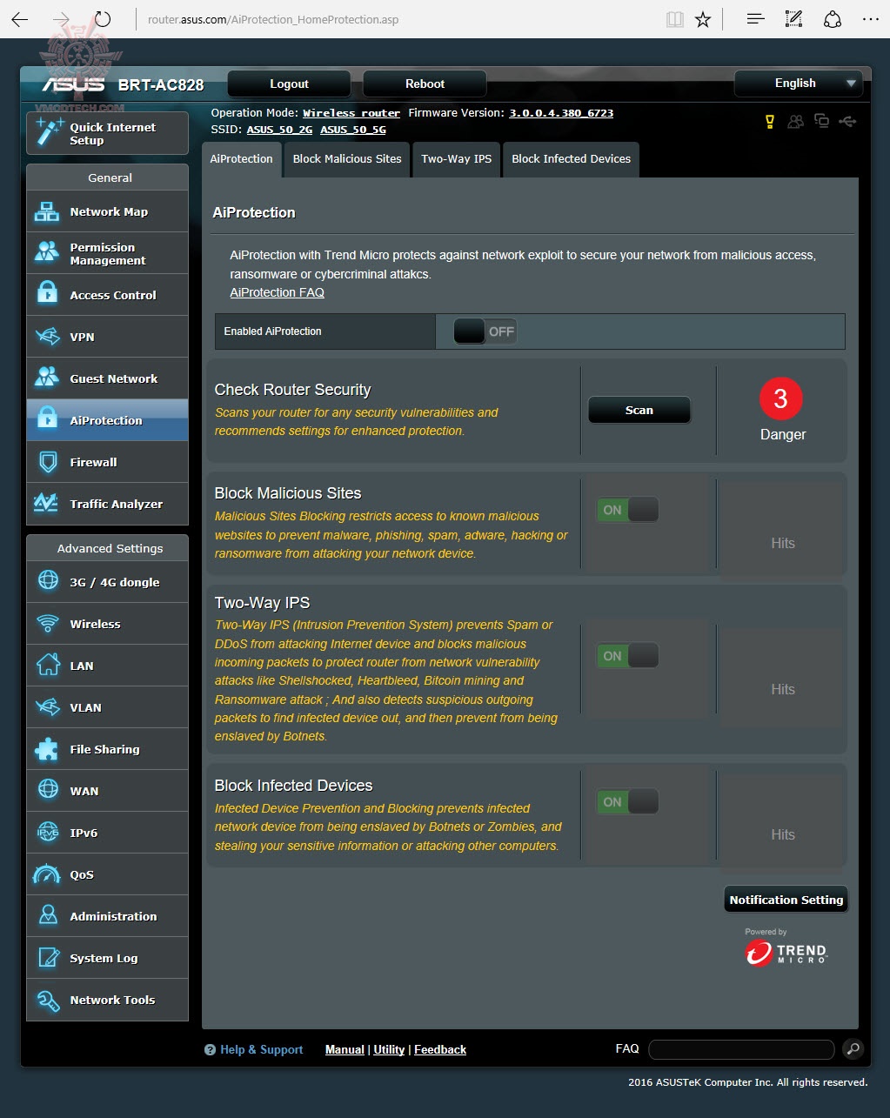Click the ASUS_50_5G SSID link
890x1118 pixels.
[x=353, y=130]
